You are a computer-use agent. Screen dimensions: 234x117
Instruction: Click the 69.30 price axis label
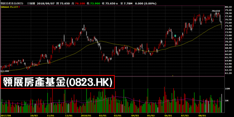point(228,45)
